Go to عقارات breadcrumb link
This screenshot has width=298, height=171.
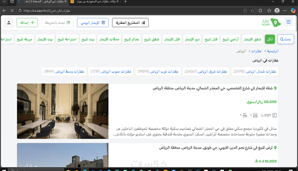[x=256, y=51]
